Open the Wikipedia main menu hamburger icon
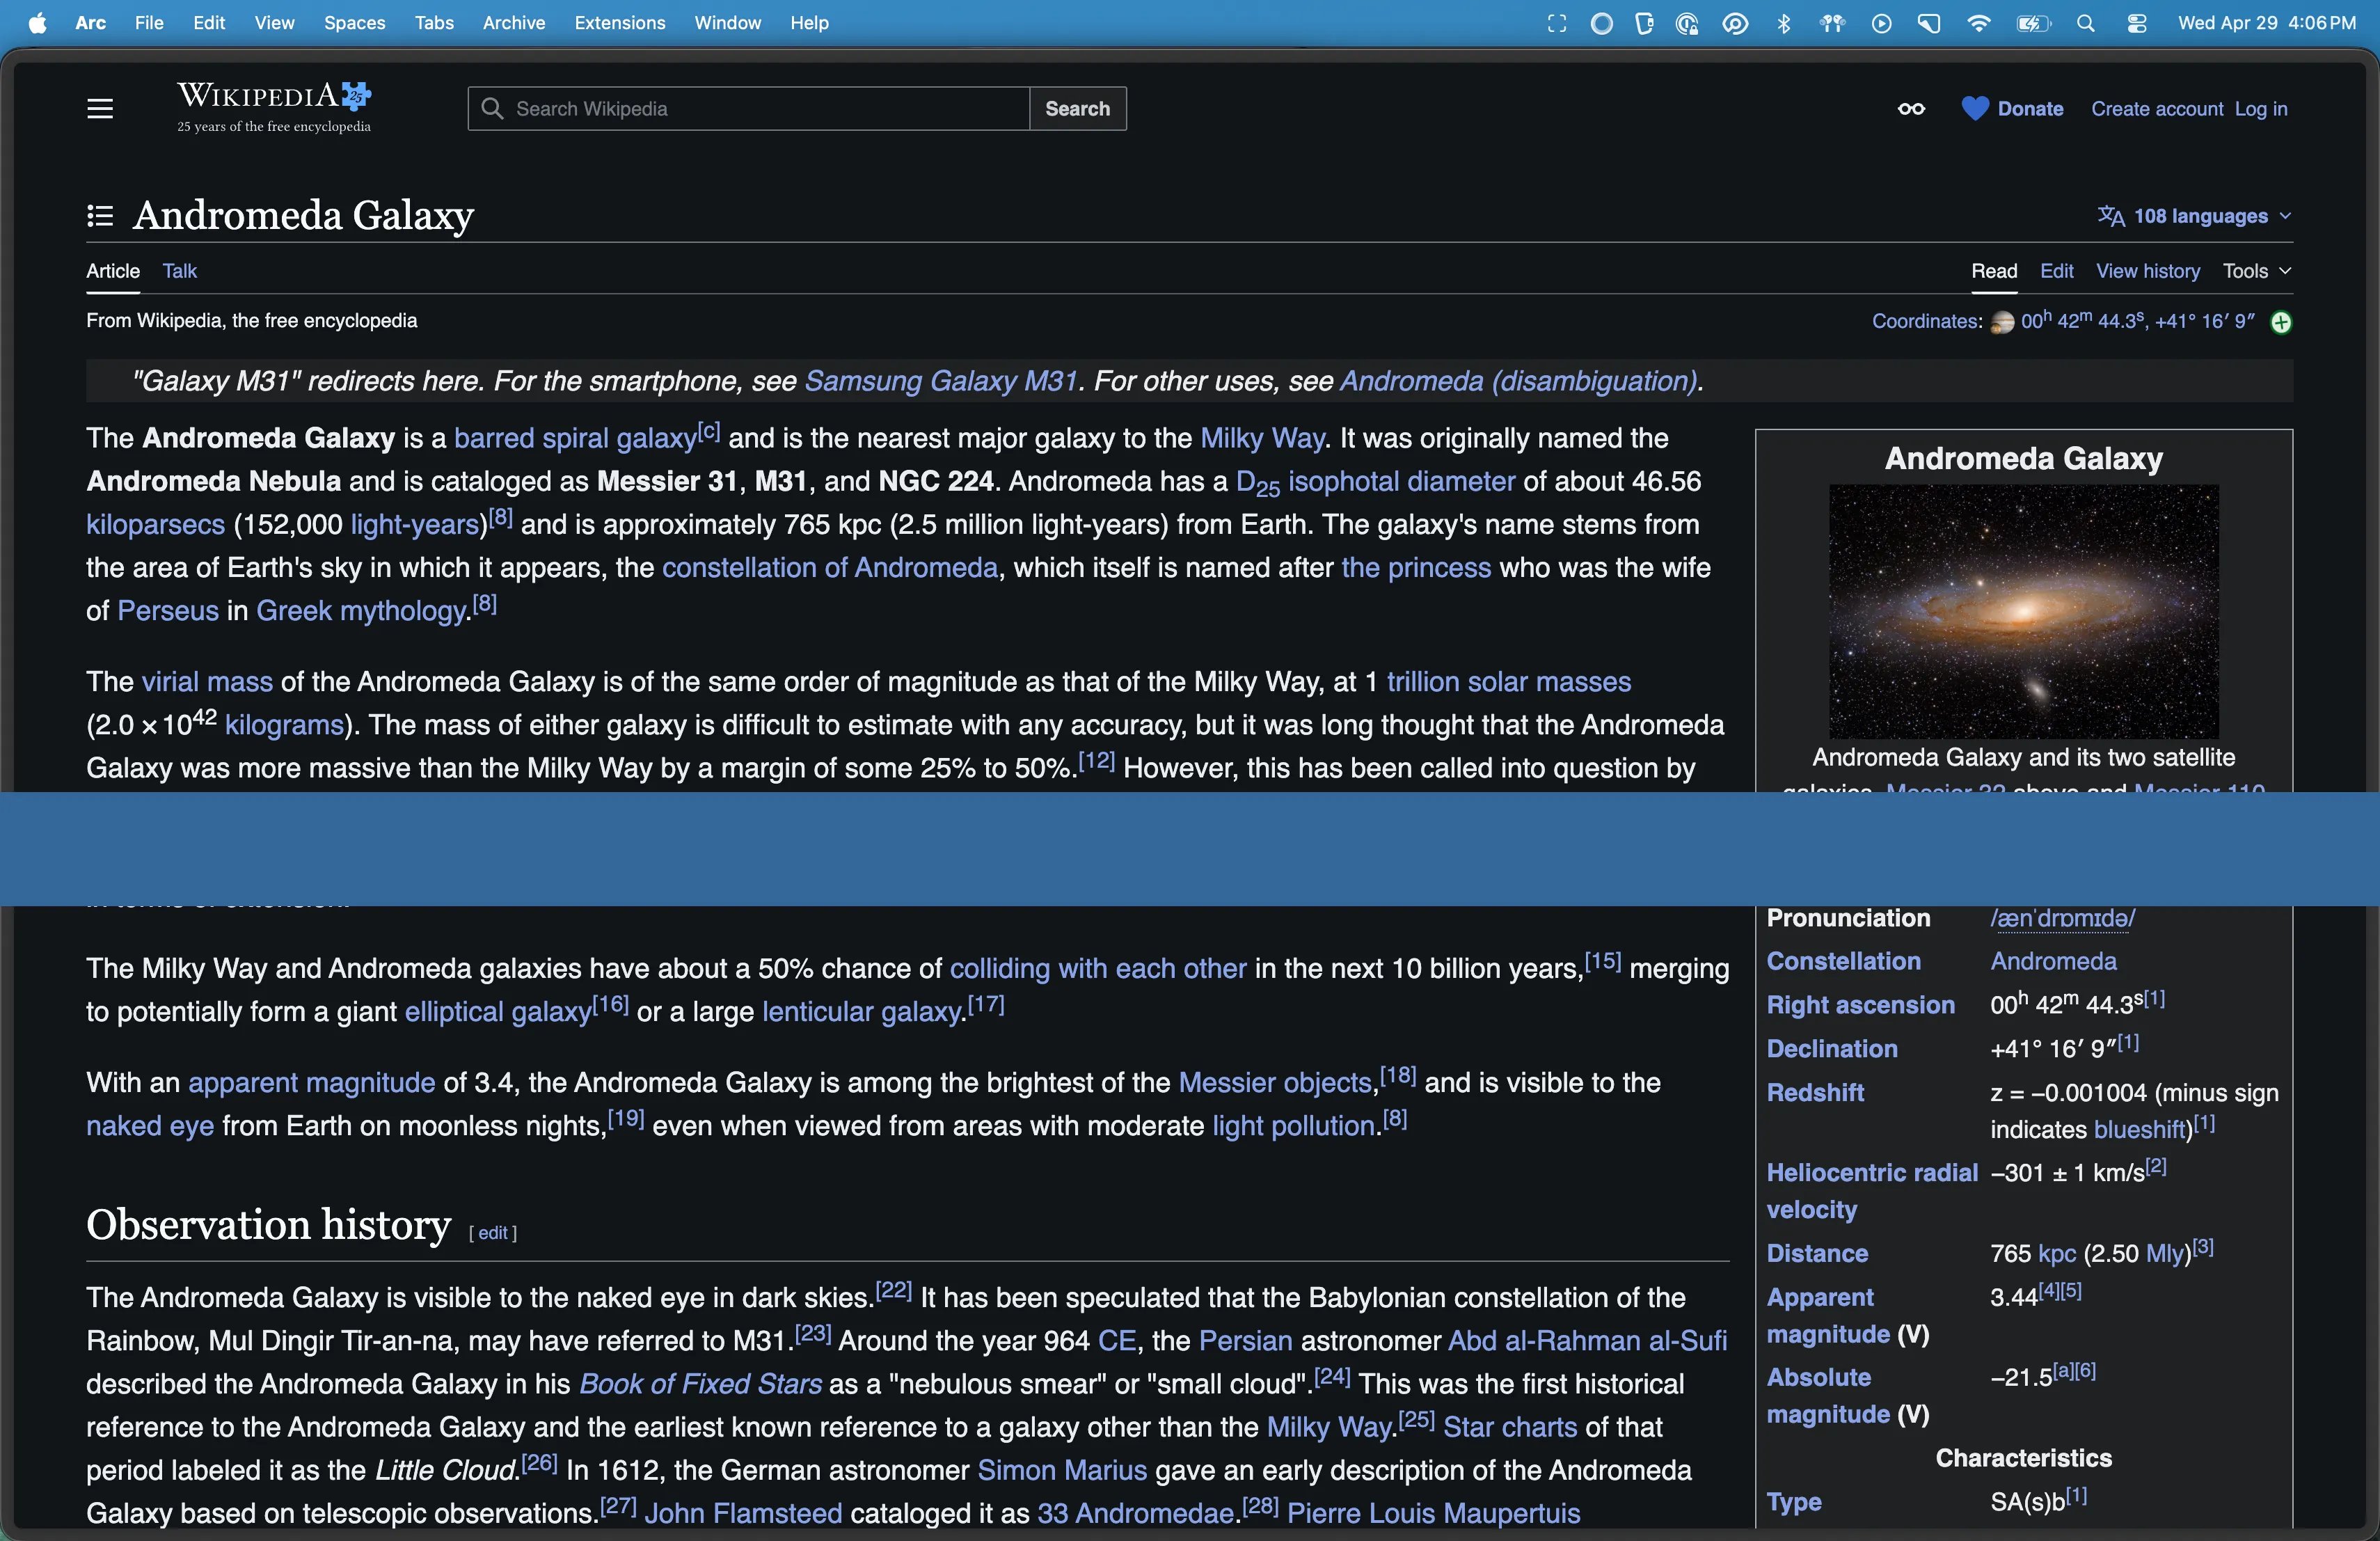Screen dimensions: 2380x1541 (100, 108)
